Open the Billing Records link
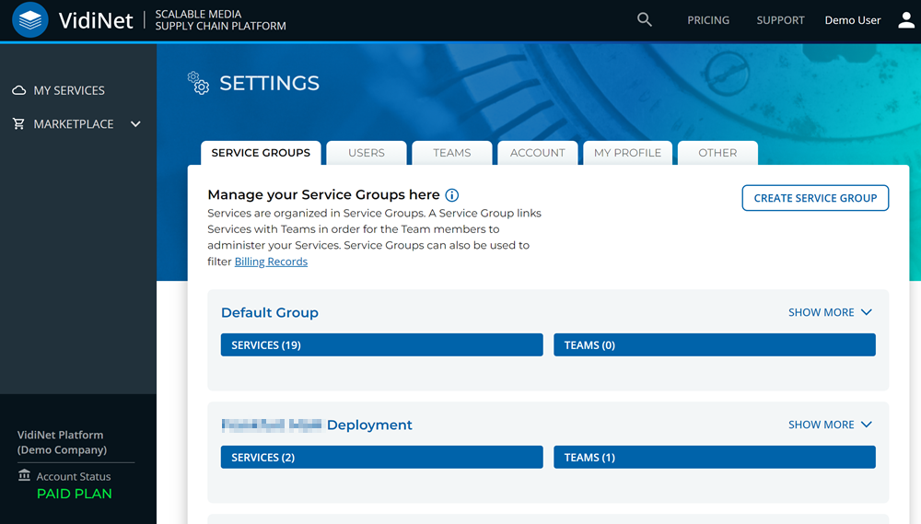 [271, 262]
